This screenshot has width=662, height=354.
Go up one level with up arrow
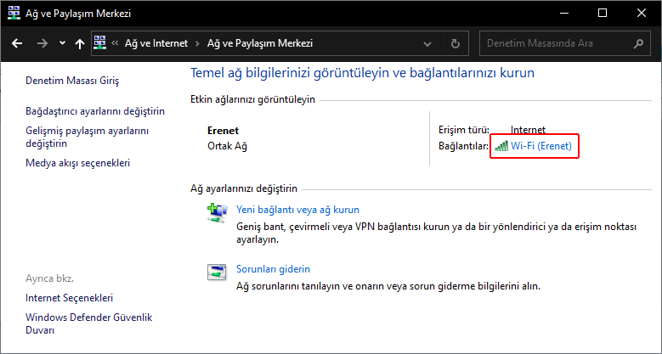pyautogui.click(x=79, y=43)
